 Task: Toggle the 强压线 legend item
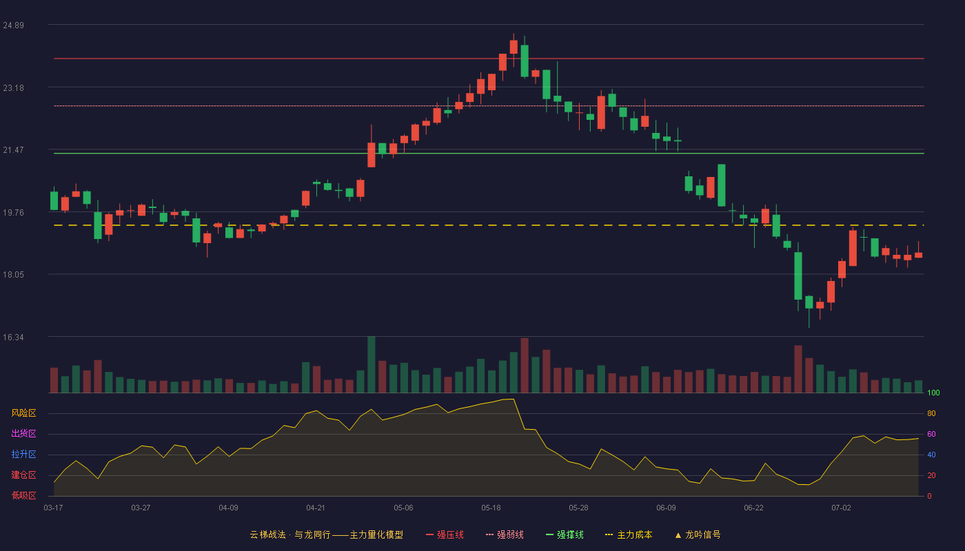coord(445,534)
